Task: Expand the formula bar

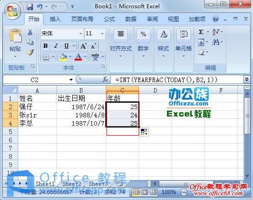Action: point(247,79)
